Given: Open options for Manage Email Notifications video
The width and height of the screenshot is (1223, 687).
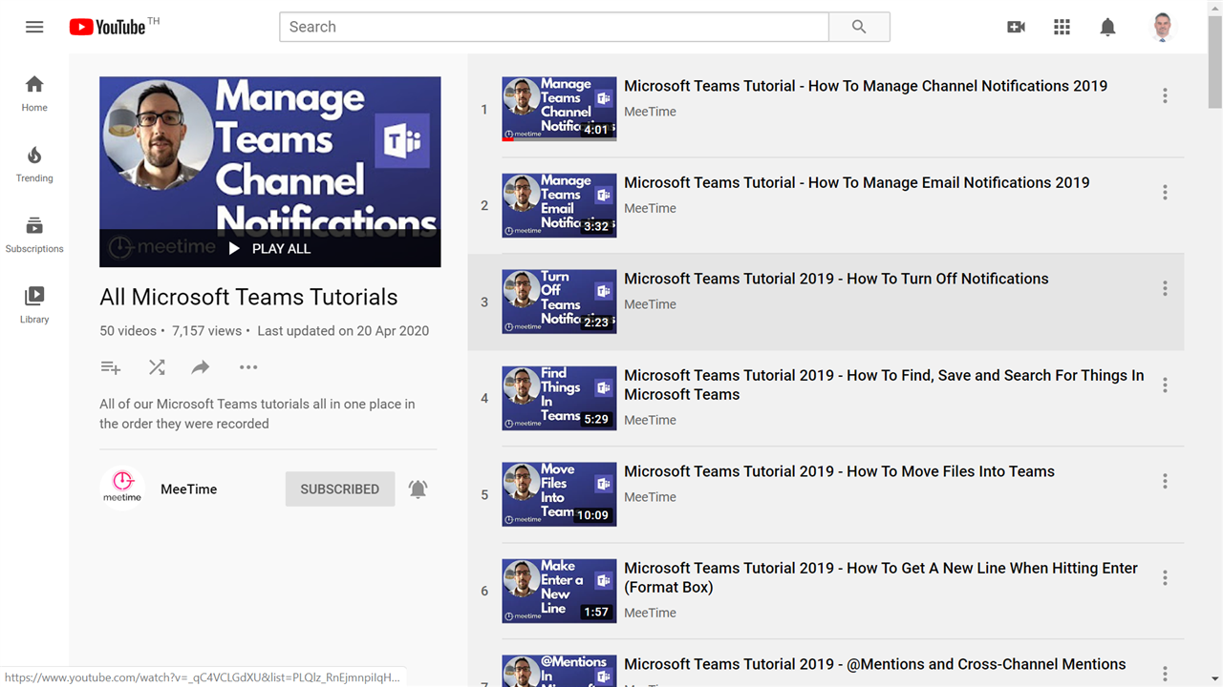Looking at the screenshot, I should point(1165,192).
